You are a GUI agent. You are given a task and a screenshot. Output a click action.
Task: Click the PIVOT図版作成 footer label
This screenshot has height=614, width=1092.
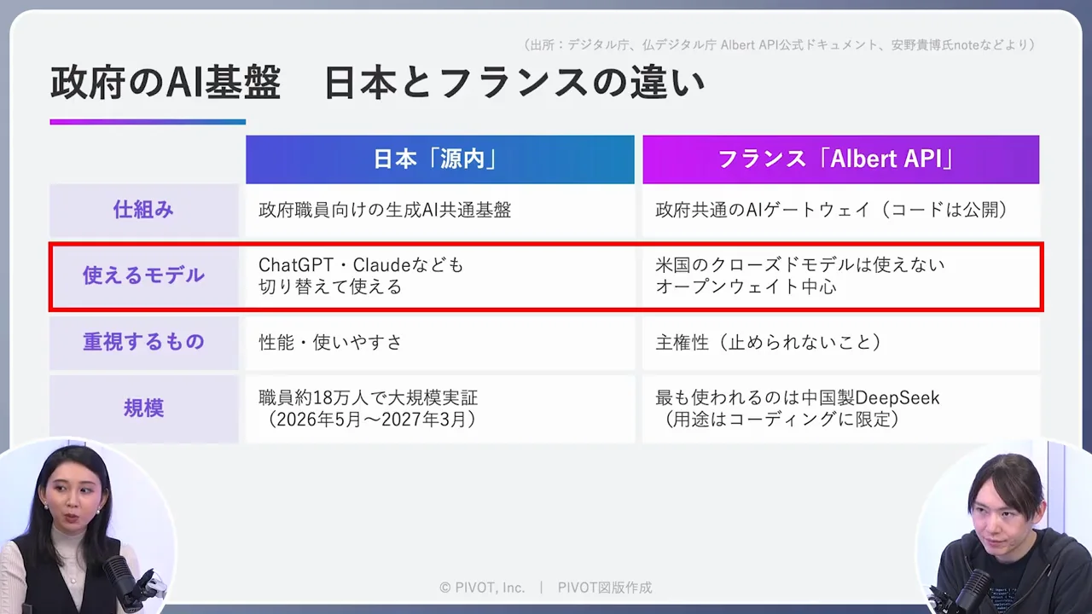pyautogui.click(x=605, y=588)
